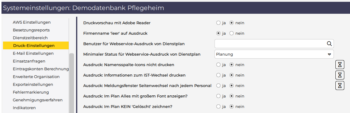Select 'nein' for Firmenname 'leer' auf Ausdruck
This screenshot has height=113, width=350.
click(x=232, y=33)
